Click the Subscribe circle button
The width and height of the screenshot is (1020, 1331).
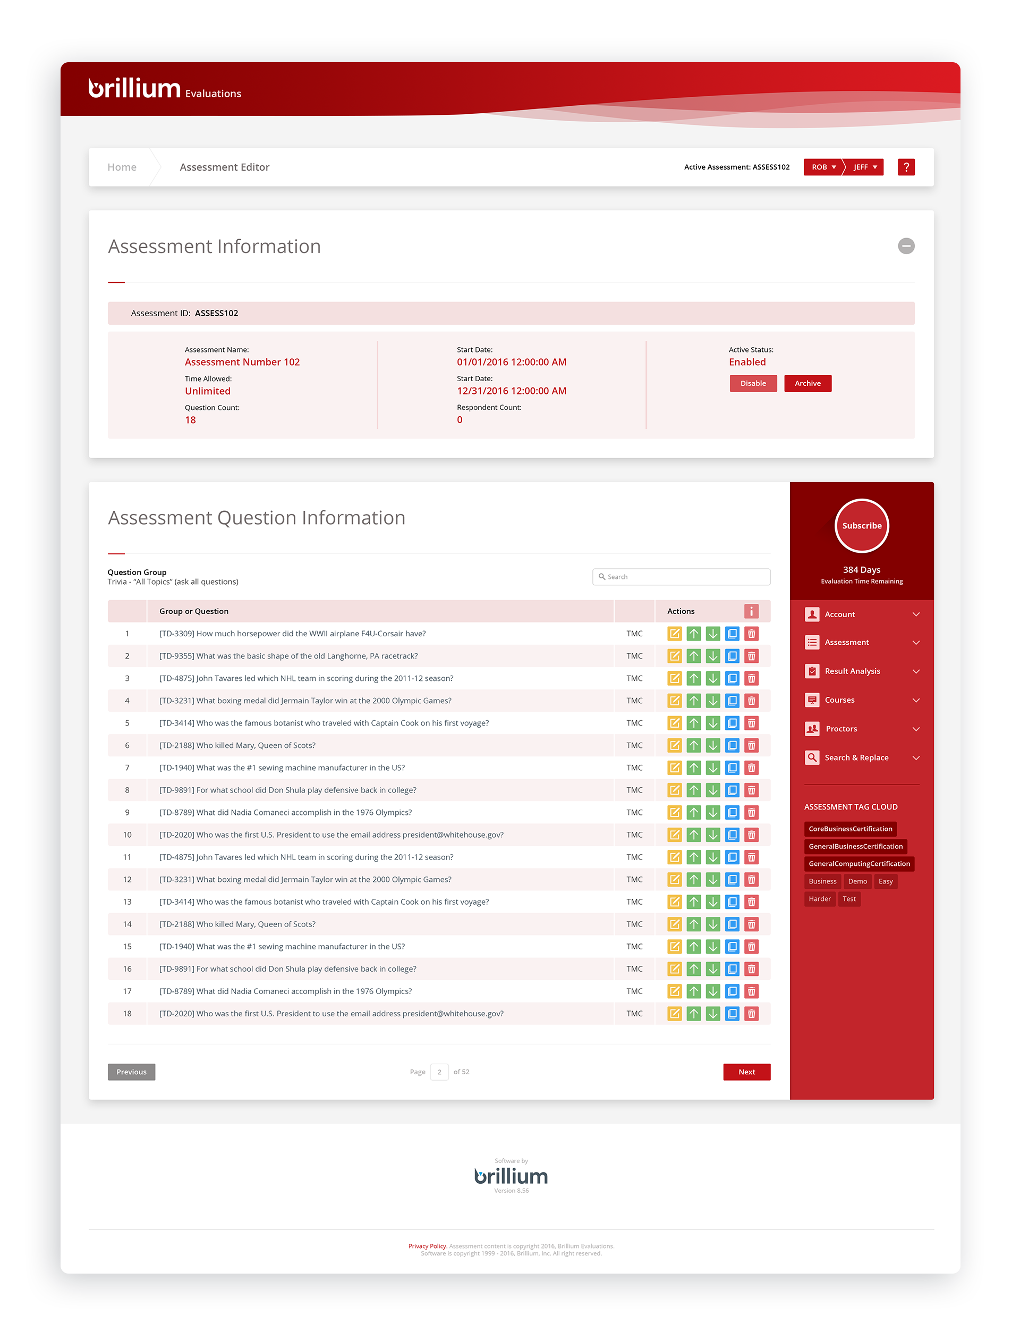(x=861, y=526)
